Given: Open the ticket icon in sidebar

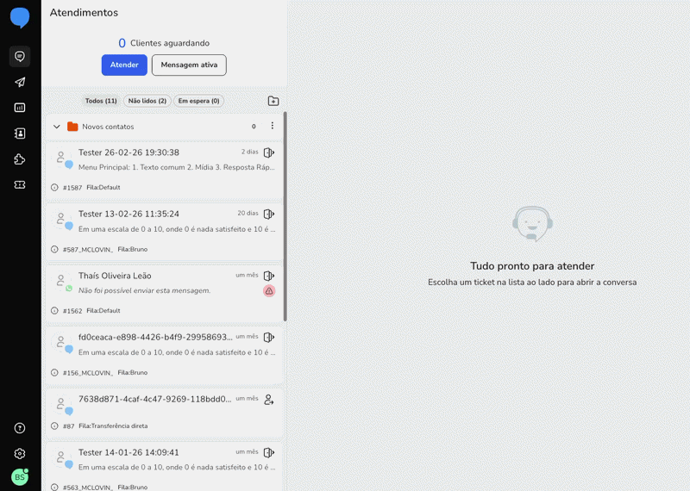Looking at the screenshot, I should tap(20, 184).
